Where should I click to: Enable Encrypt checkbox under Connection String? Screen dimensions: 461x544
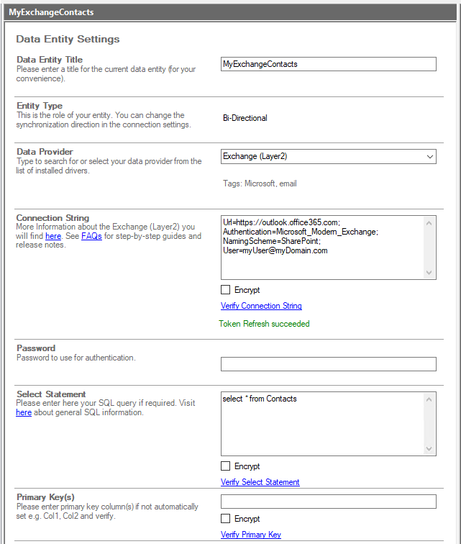tap(226, 290)
